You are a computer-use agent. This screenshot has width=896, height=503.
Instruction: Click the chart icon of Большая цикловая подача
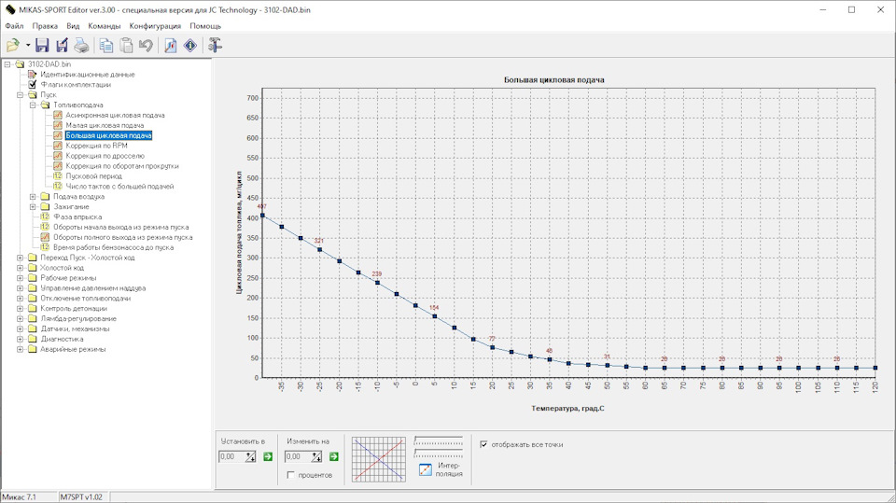[x=58, y=135]
